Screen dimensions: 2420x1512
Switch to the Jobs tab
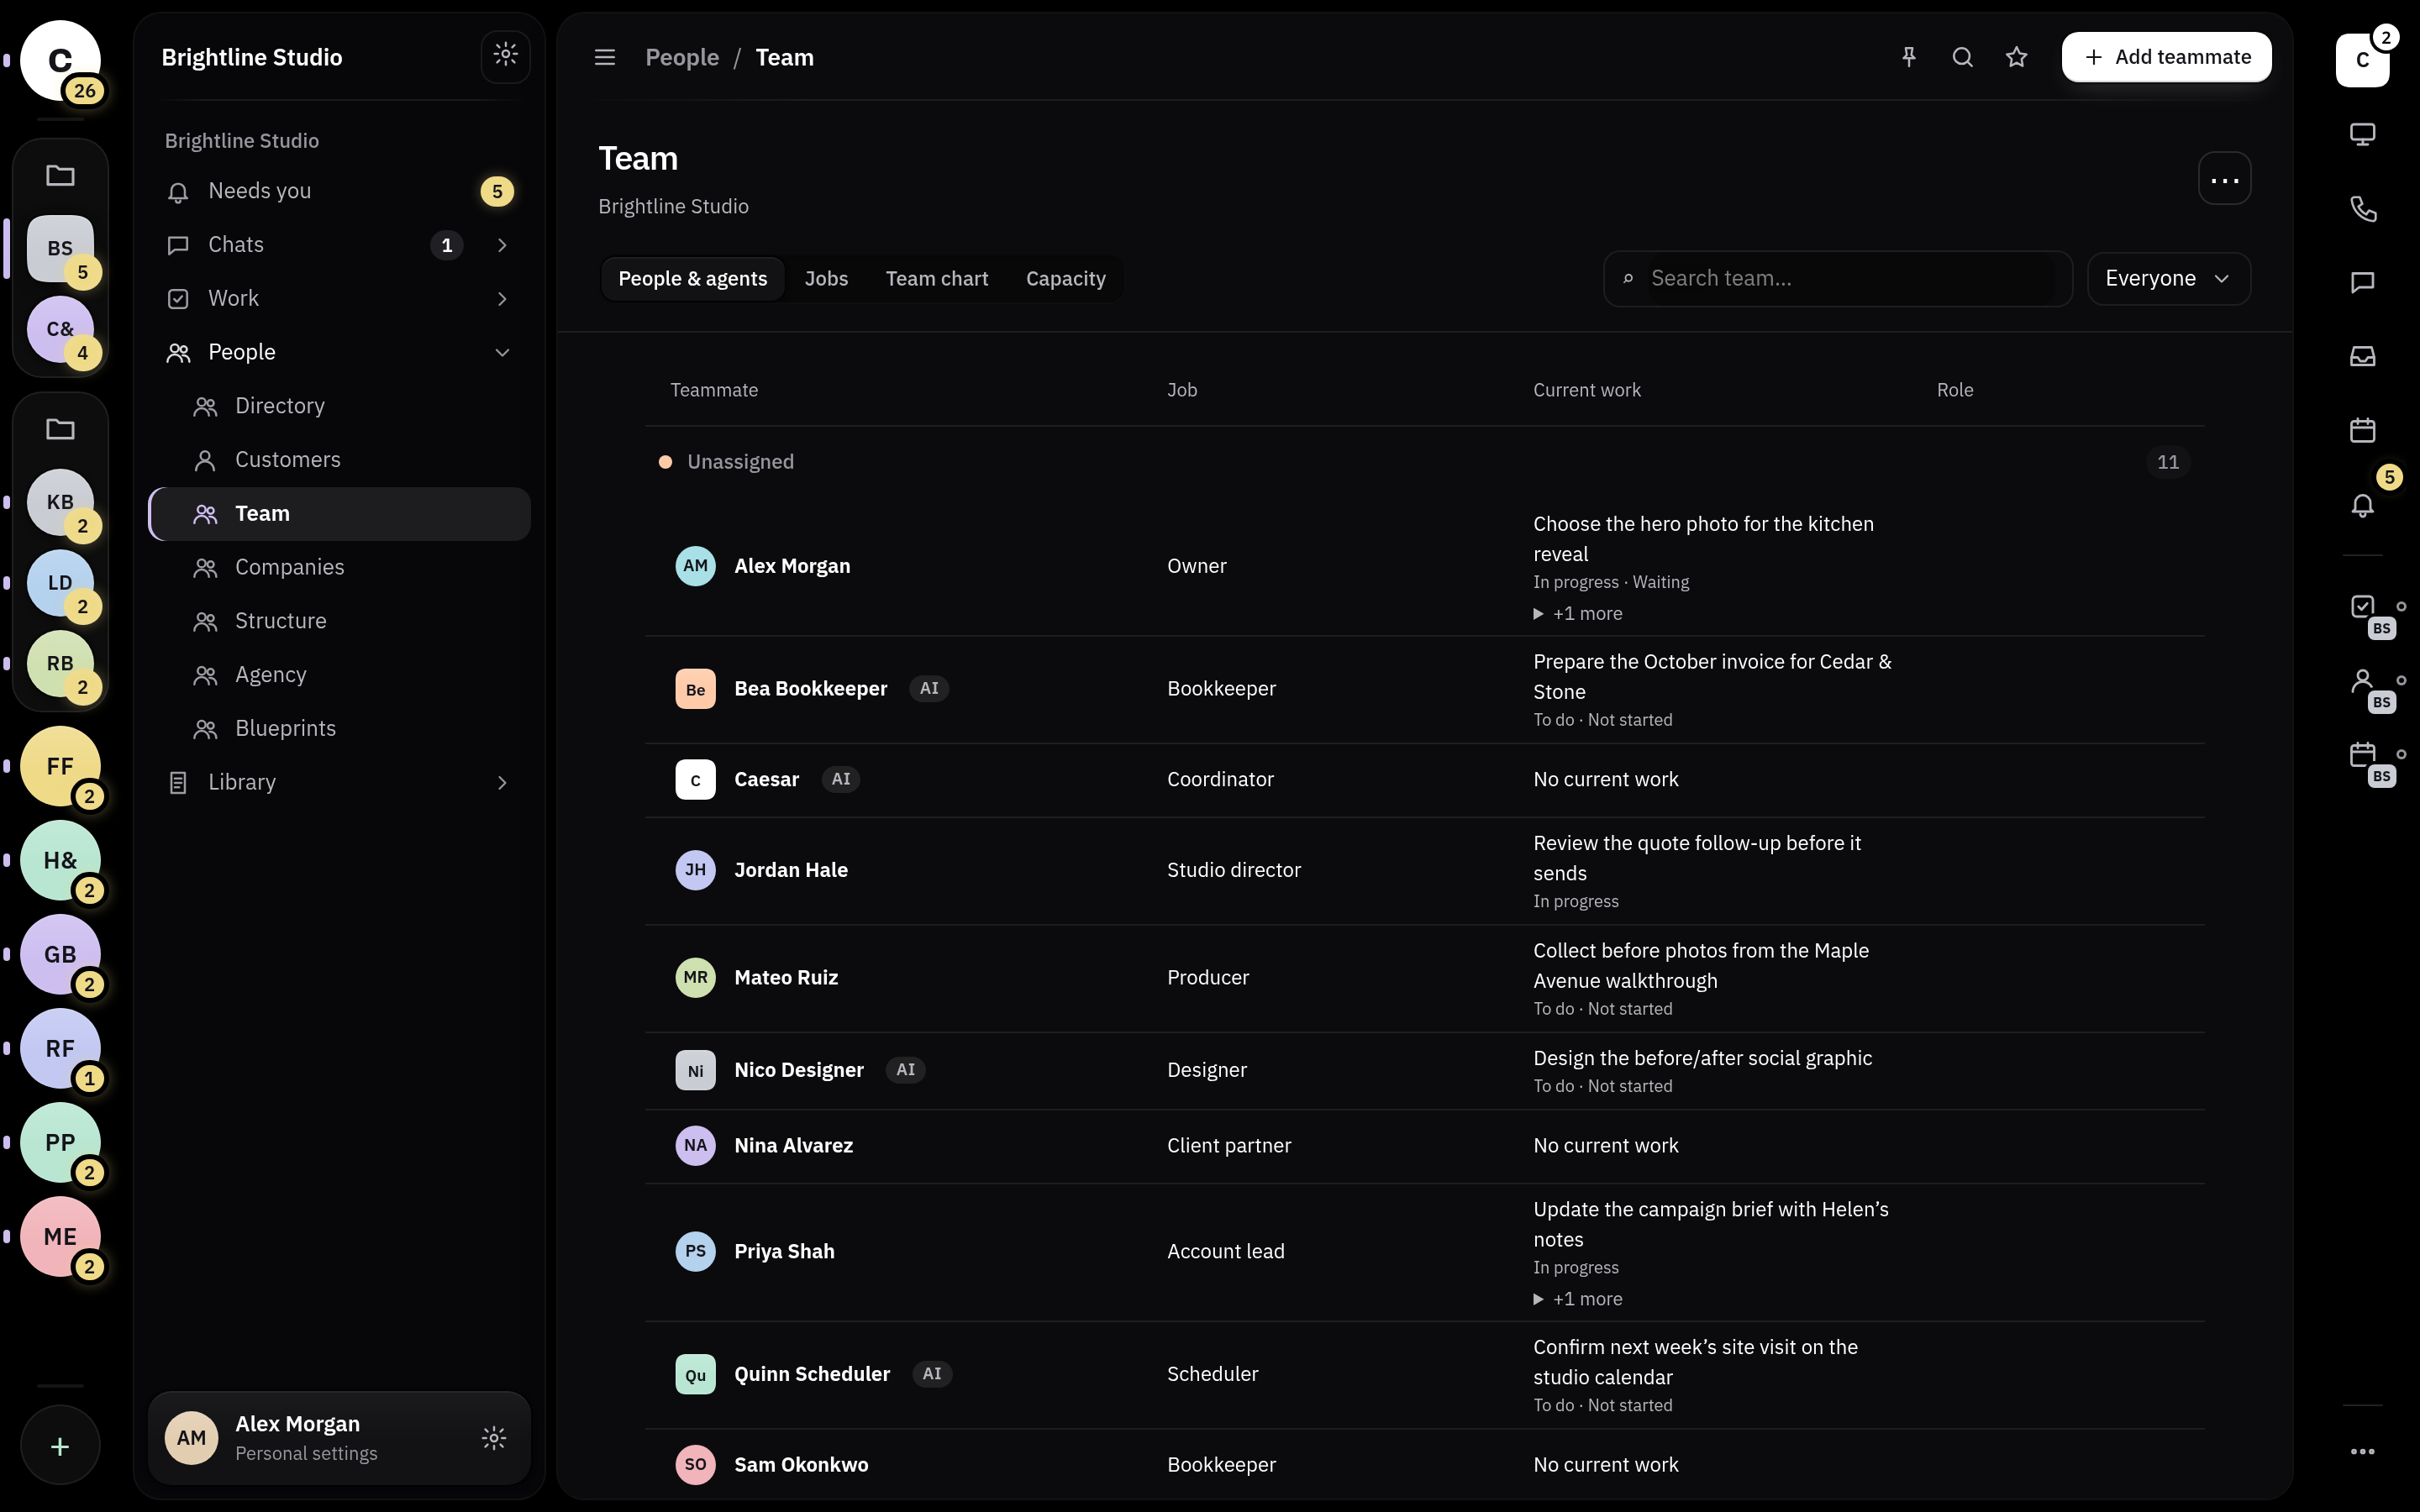point(826,279)
